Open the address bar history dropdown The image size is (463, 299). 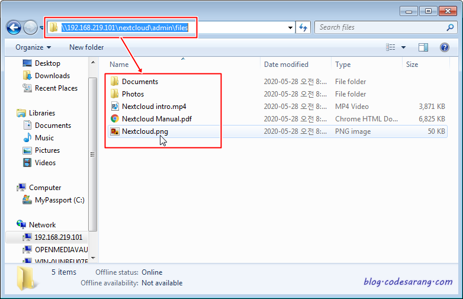click(290, 28)
